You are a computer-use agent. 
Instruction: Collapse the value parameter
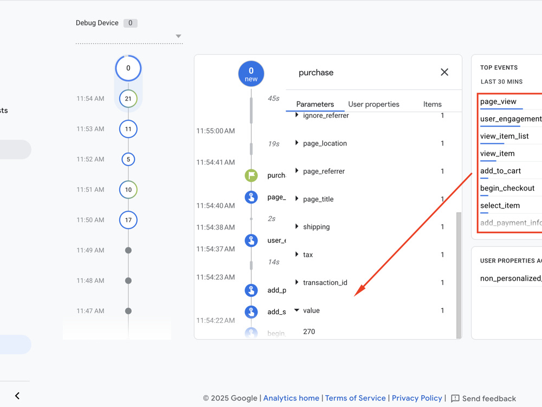(x=296, y=310)
